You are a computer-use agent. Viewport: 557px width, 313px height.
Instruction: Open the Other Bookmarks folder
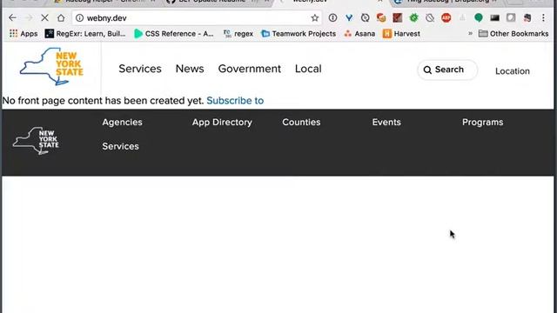(513, 34)
